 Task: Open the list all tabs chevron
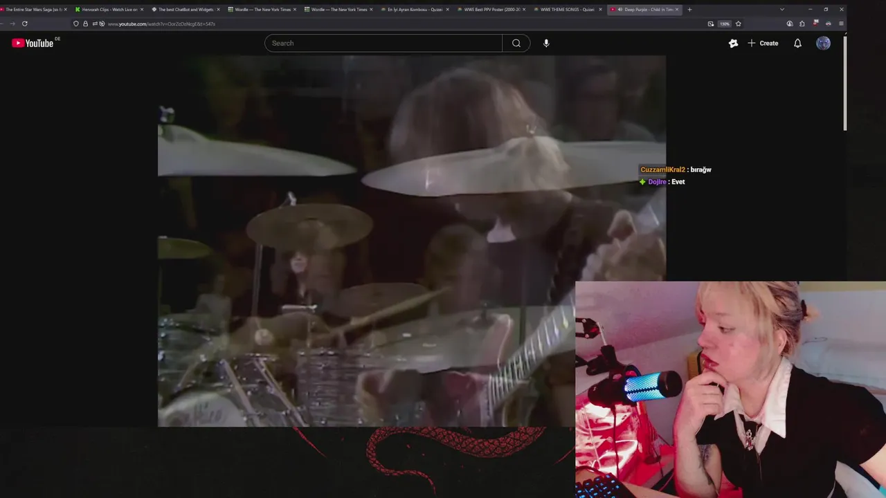pos(782,10)
